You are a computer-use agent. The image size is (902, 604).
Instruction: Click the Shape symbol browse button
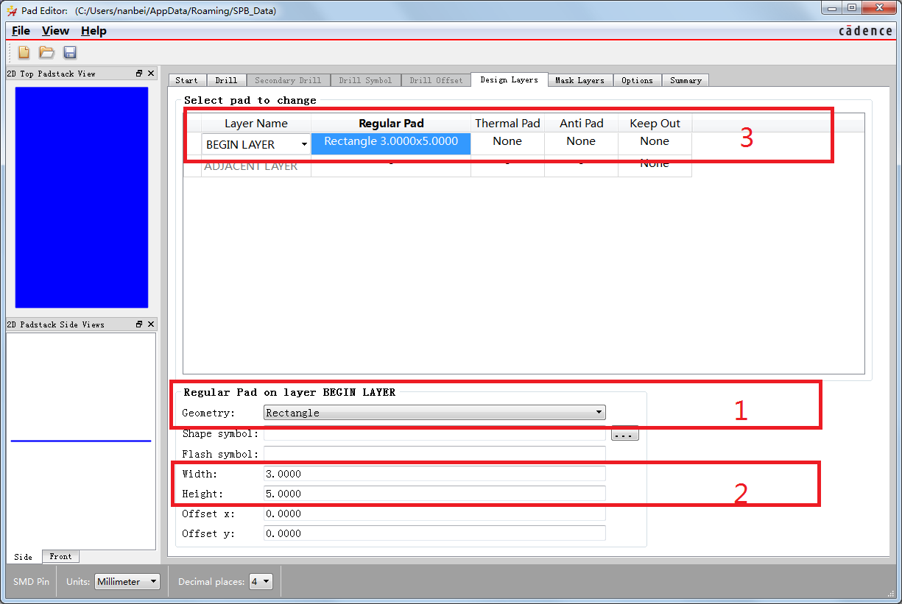point(624,434)
